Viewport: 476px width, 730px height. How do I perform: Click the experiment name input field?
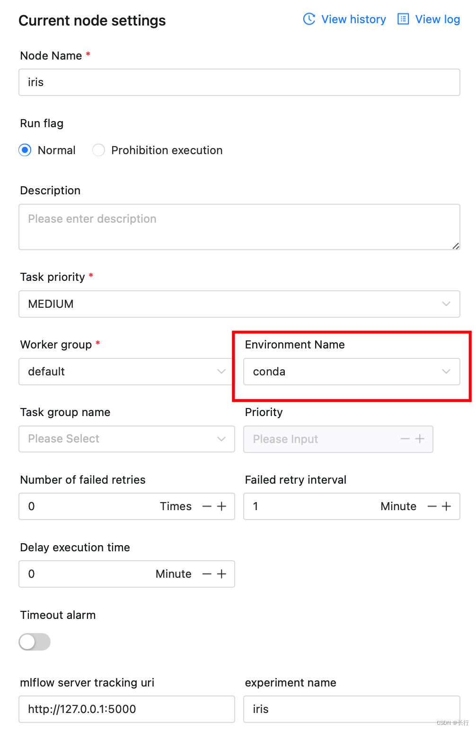click(352, 709)
